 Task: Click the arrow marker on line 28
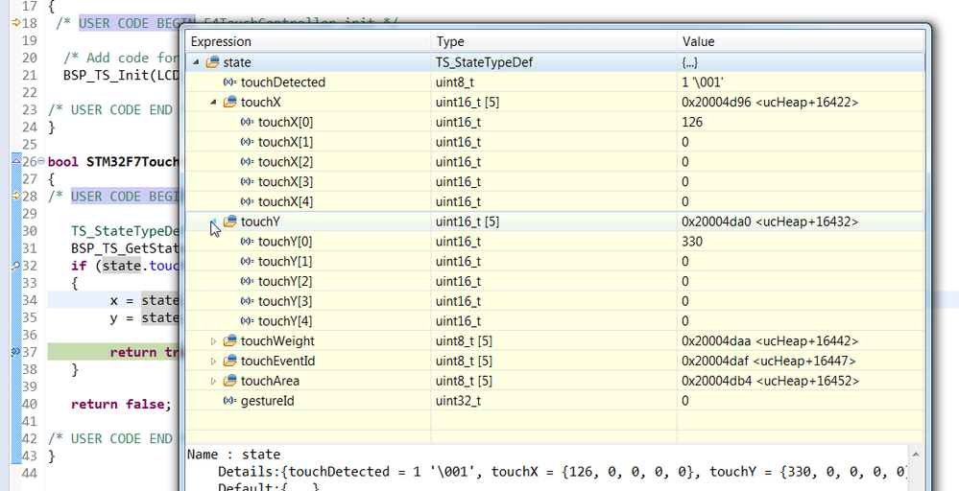(x=16, y=196)
